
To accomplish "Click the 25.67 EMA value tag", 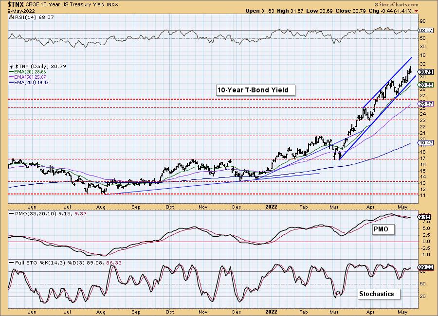I will (x=426, y=104).
